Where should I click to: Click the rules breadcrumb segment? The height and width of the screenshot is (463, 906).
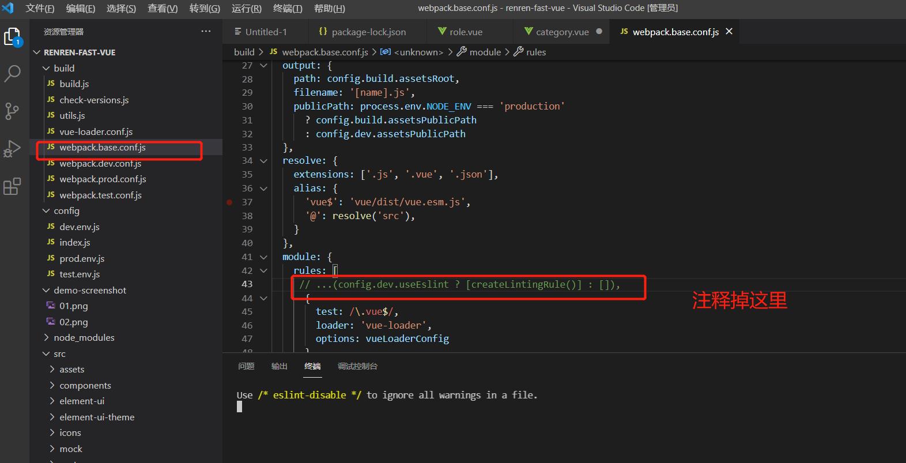click(x=536, y=52)
